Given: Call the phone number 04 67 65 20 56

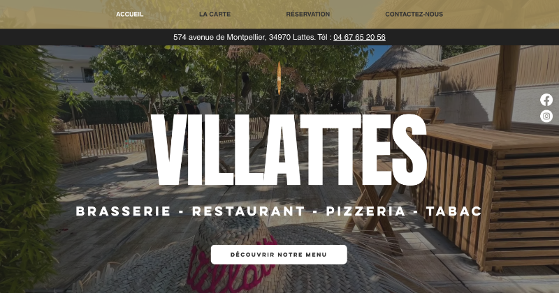Looking at the screenshot, I should pos(359,37).
